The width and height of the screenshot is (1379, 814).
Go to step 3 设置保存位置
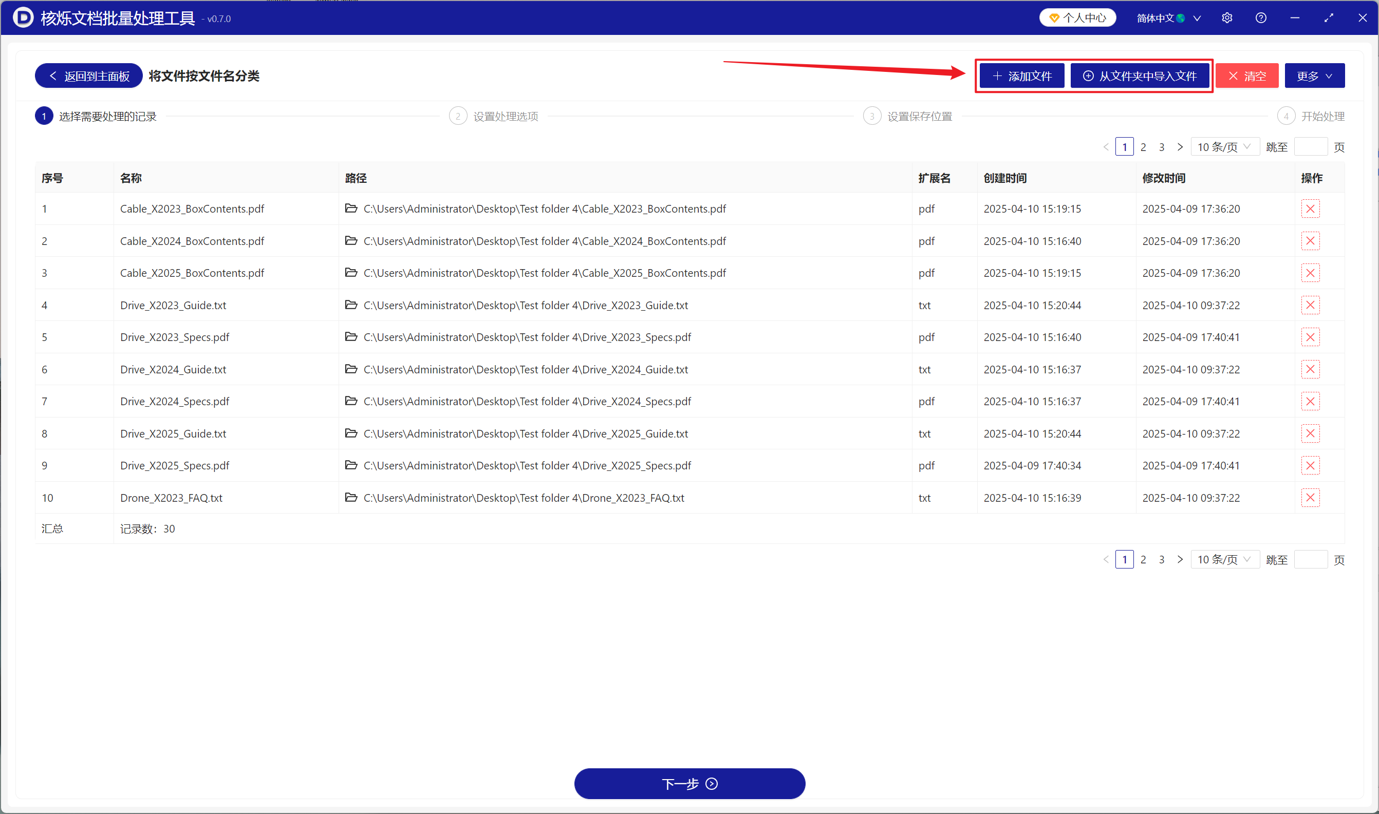coord(908,116)
